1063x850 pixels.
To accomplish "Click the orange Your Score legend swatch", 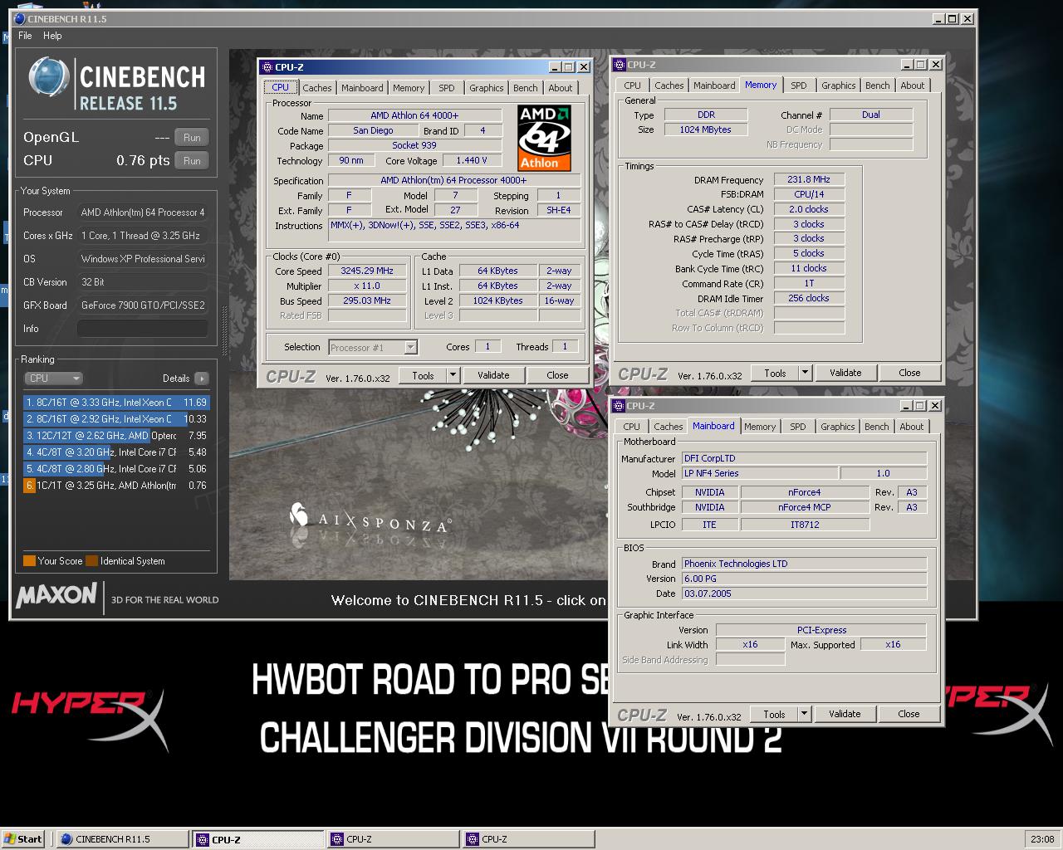I will [29, 561].
